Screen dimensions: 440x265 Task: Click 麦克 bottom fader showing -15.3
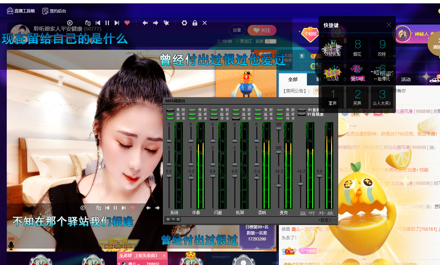278,186
